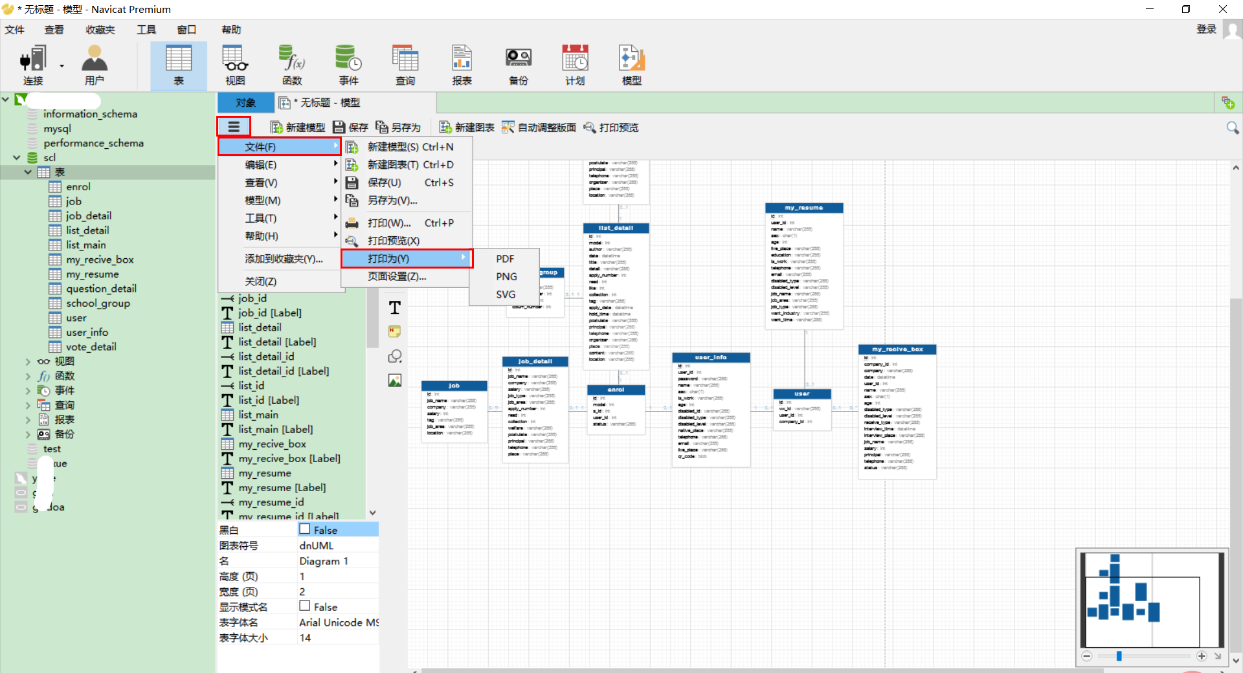Choose 打印为(Y) submenu item
Image resolution: width=1243 pixels, height=673 pixels.
(x=407, y=258)
